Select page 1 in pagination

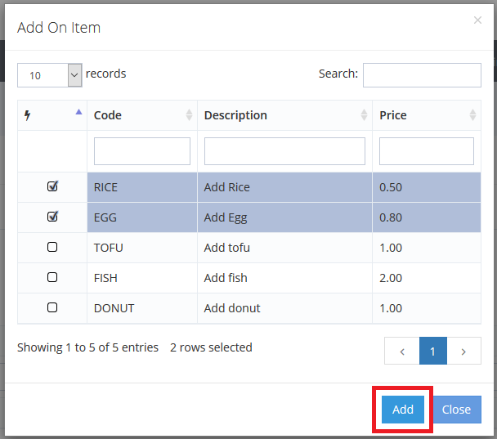432,352
